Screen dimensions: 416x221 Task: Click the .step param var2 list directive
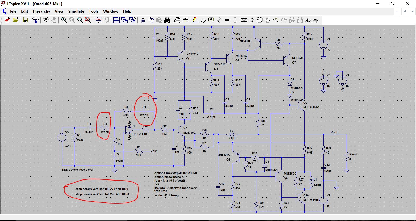click(x=102, y=194)
